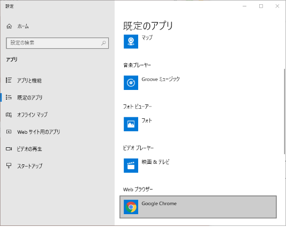Click the 映画 & テレビ icon
This screenshot has width=286, height=227.
pos(131,165)
